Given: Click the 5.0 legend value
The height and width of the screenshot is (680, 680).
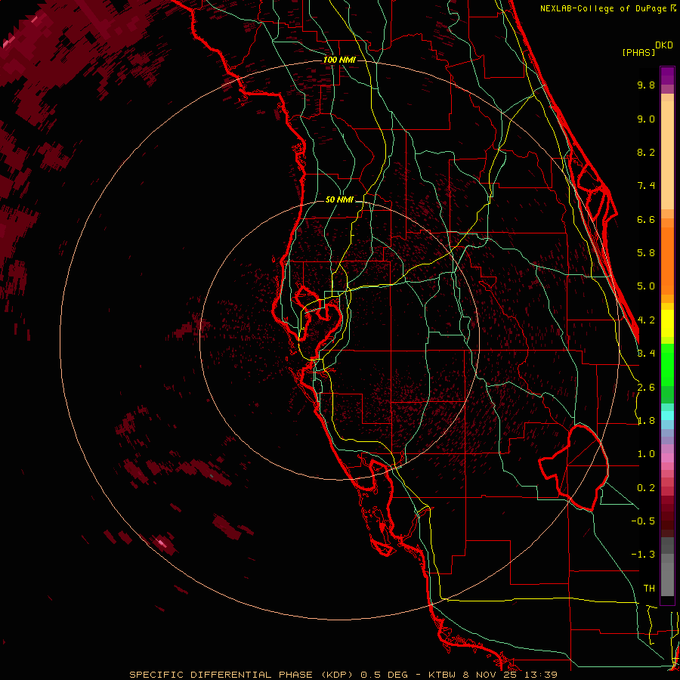Looking at the screenshot, I should point(646,286).
